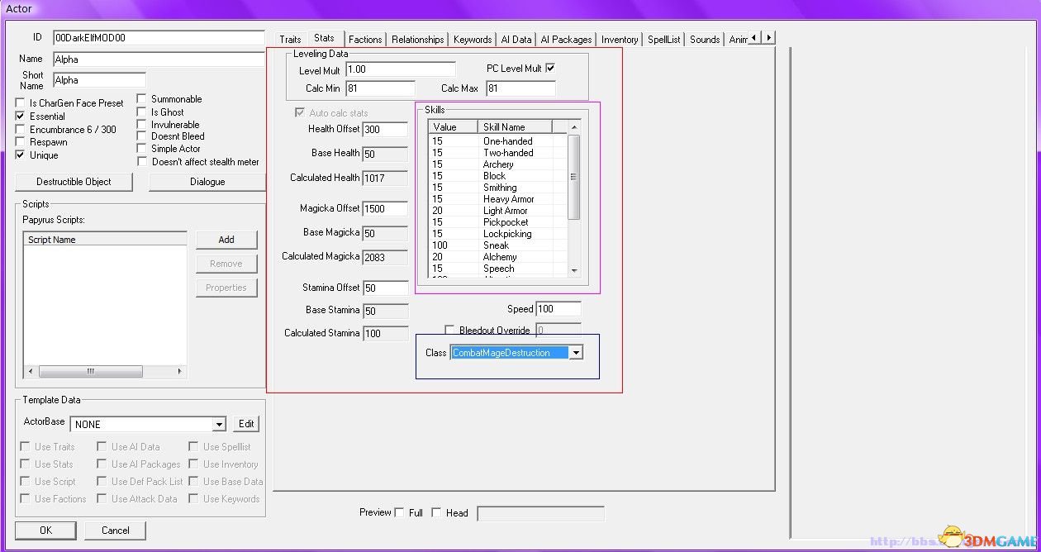Click the Health Offset input field
The height and width of the screenshot is (552, 1041).
(385, 130)
